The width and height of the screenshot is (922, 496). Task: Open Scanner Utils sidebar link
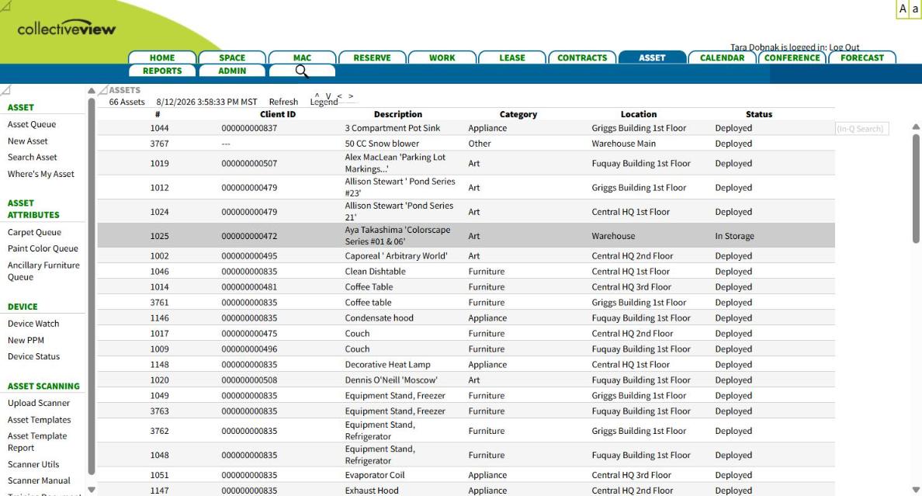(x=33, y=464)
